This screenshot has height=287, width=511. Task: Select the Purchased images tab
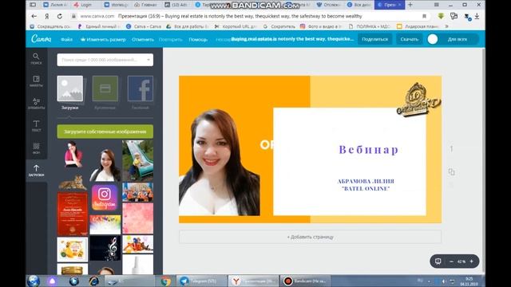(105, 92)
